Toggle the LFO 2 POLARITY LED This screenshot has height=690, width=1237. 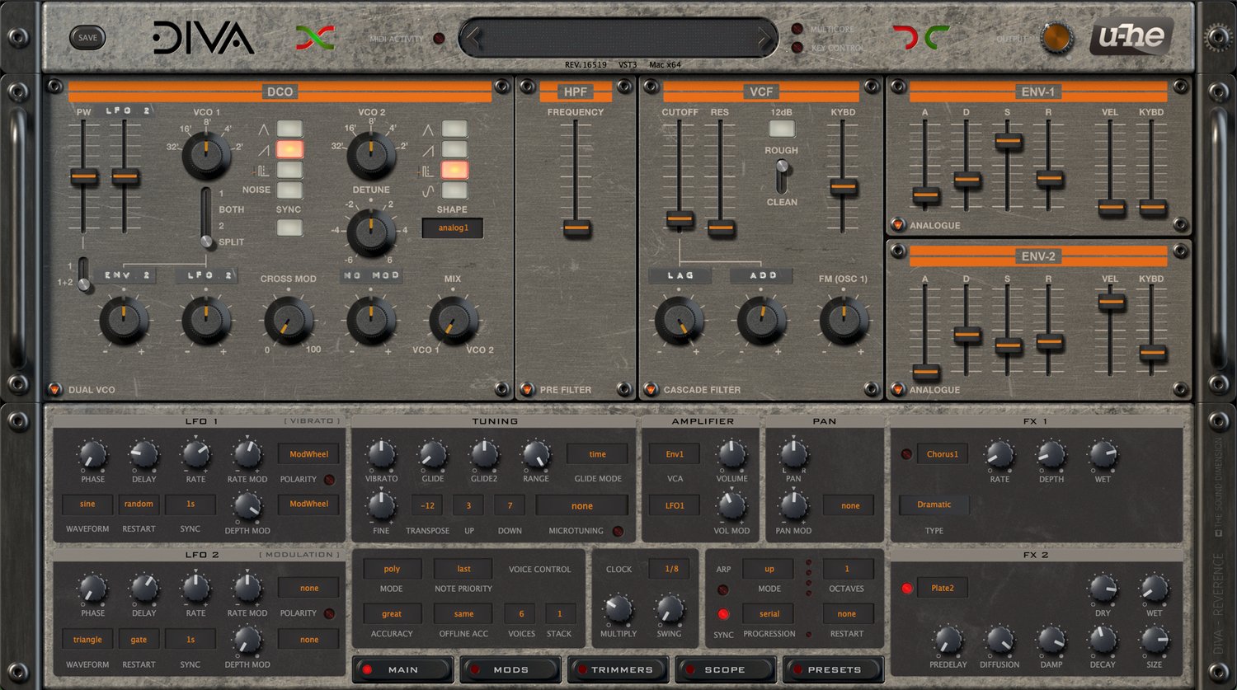point(329,613)
